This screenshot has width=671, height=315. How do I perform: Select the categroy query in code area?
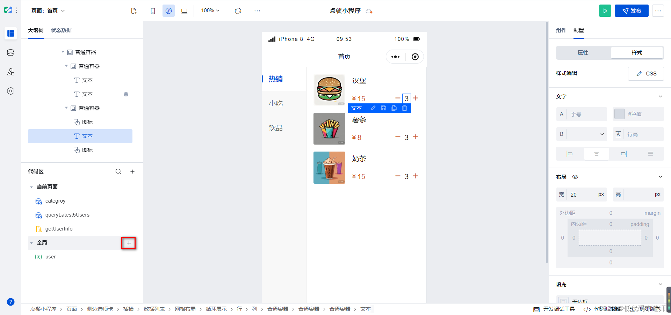[x=55, y=201]
